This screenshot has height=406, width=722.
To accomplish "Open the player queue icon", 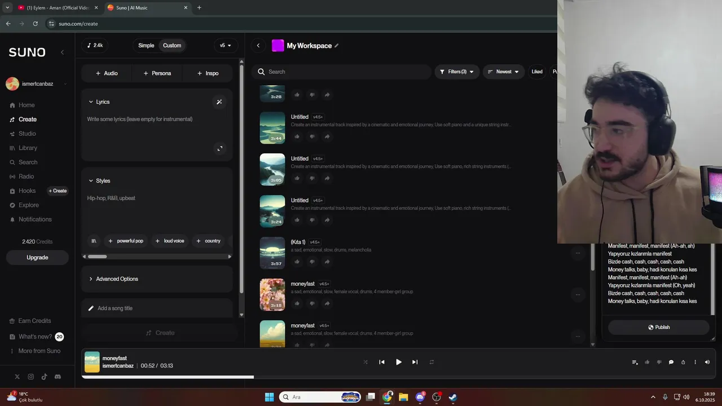I will [635, 362].
